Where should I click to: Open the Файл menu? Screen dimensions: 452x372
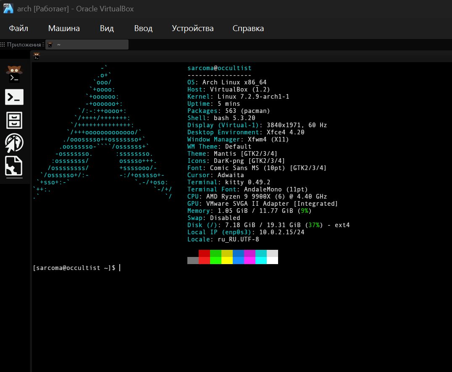pos(18,28)
